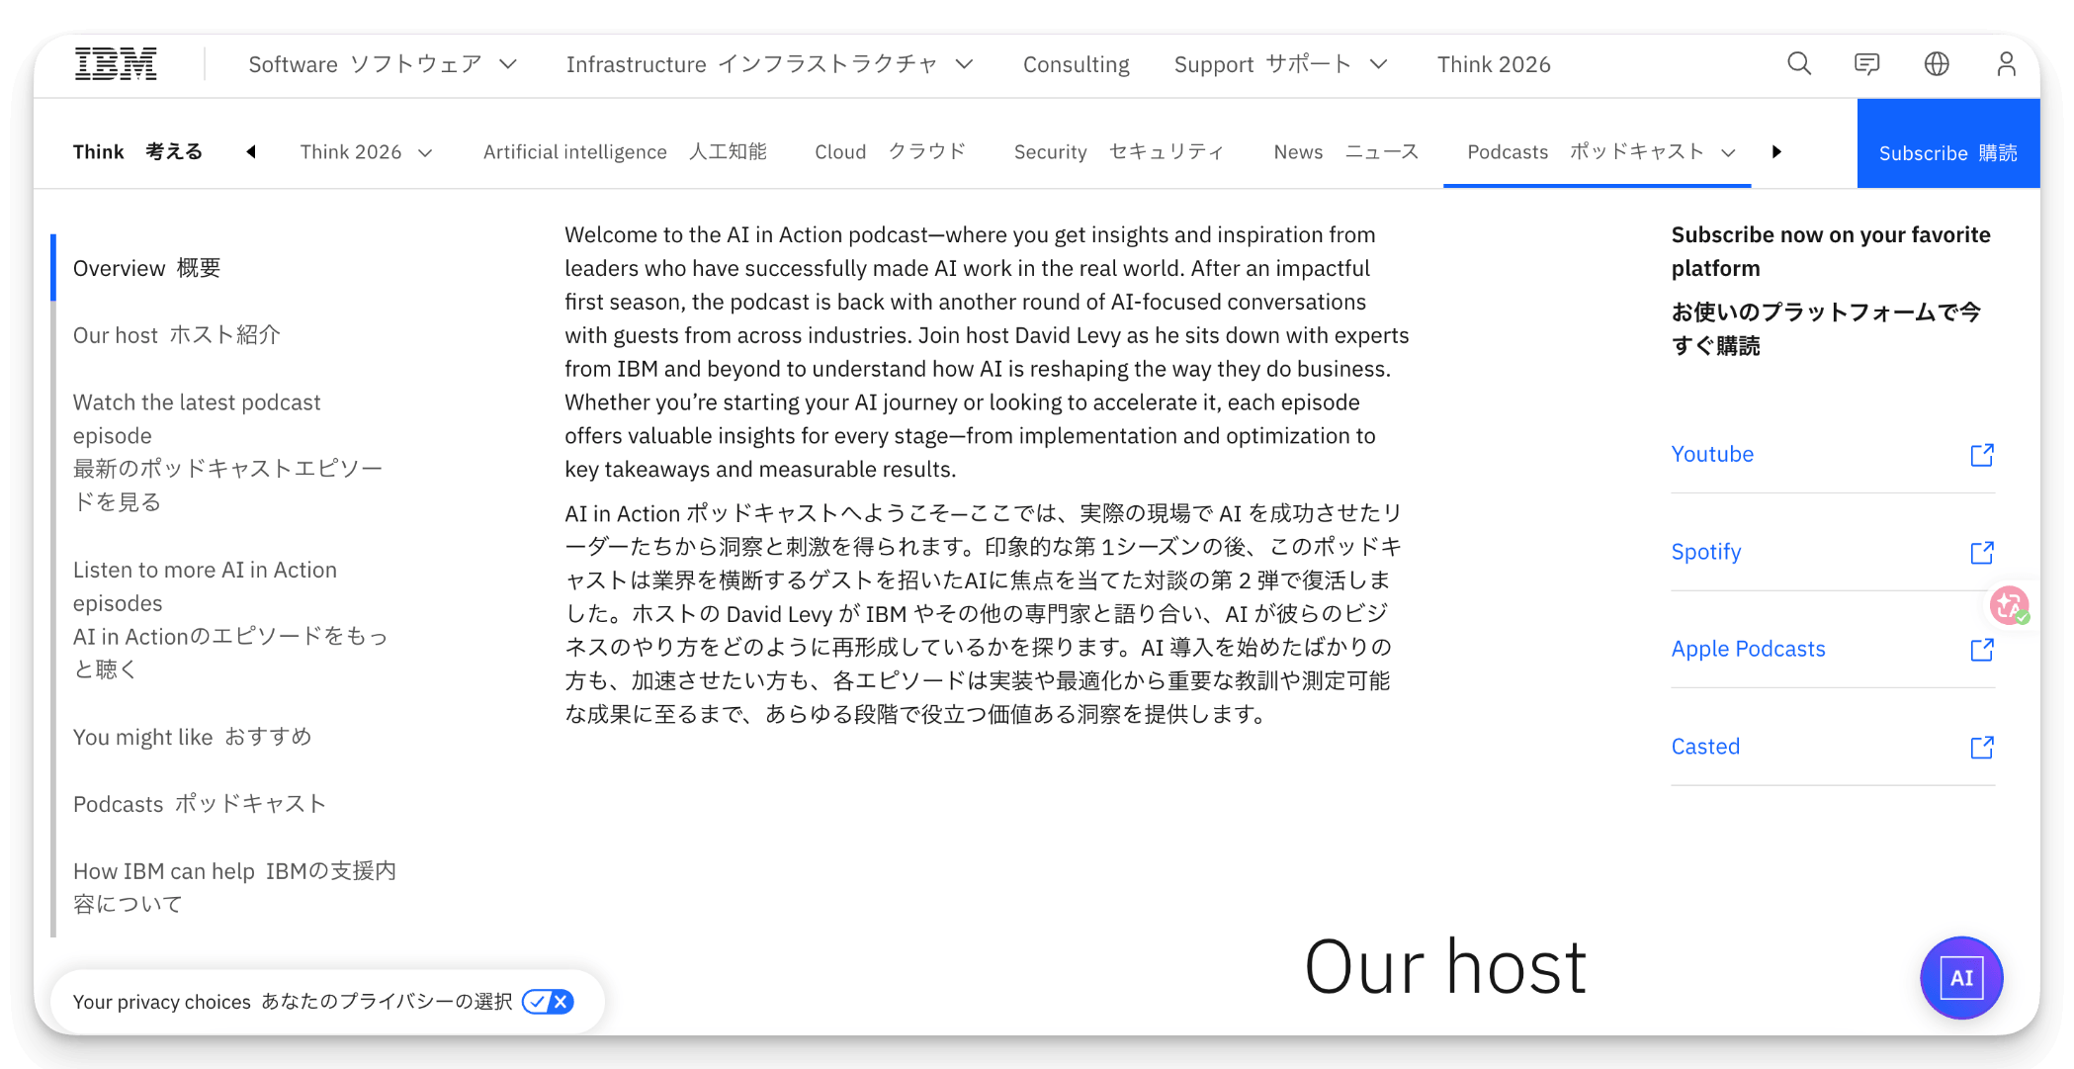2074x1069 pixels.
Task: Toggle the privacy choices check/cross icon
Action: [x=548, y=1002]
